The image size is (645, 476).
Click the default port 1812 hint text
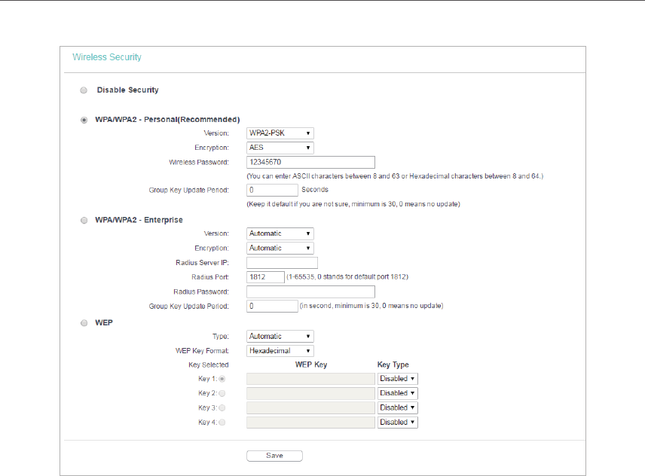[x=347, y=277]
